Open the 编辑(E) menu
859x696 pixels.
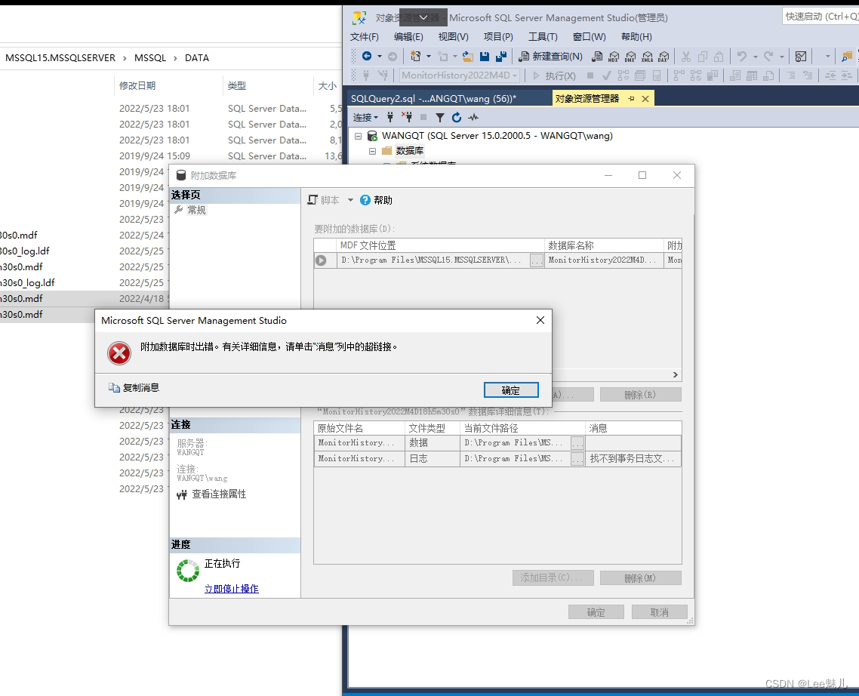pos(408,37)
